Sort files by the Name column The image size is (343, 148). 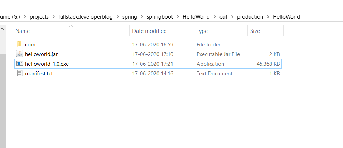[x=23, y=31]
